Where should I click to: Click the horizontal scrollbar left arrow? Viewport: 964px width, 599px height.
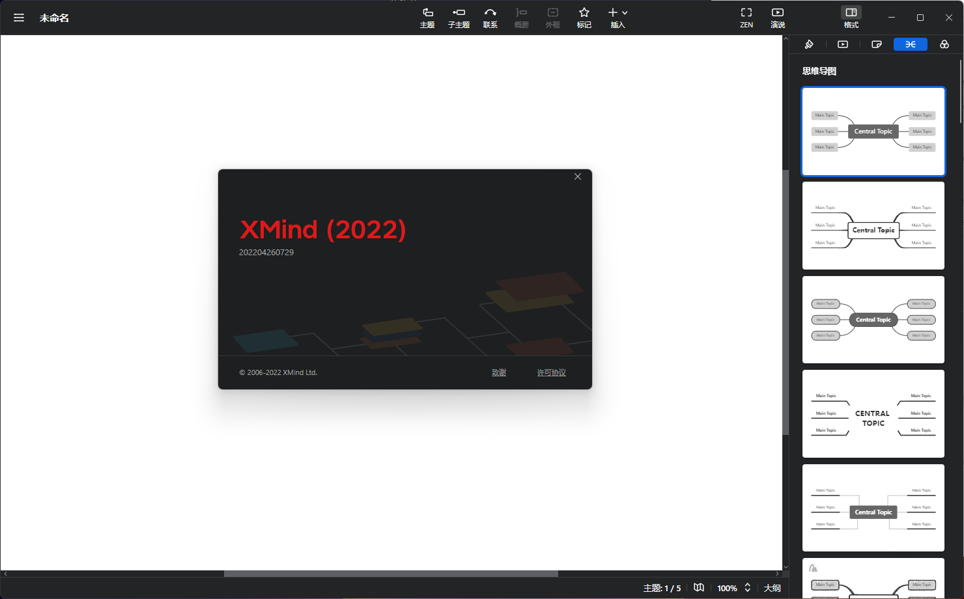[5, 574]
